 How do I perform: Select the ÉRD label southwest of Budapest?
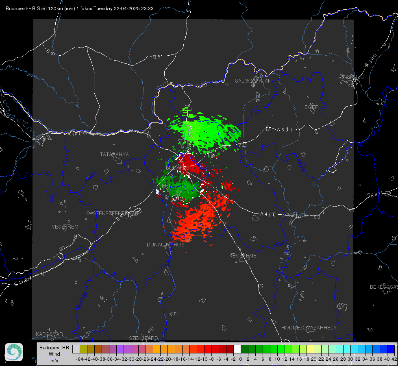click(x=166, y=186)
